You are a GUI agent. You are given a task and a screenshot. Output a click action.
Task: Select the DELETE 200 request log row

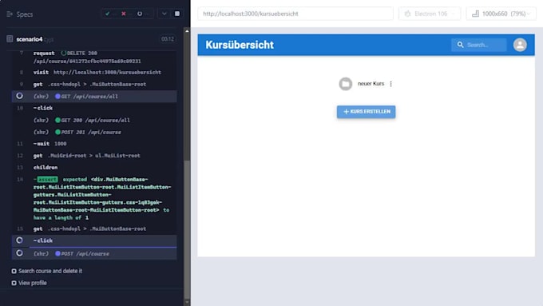[94, 58]
